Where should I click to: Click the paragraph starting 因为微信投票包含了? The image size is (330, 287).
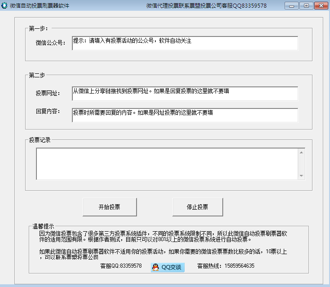pyautogui.click(x=163, y=236)
